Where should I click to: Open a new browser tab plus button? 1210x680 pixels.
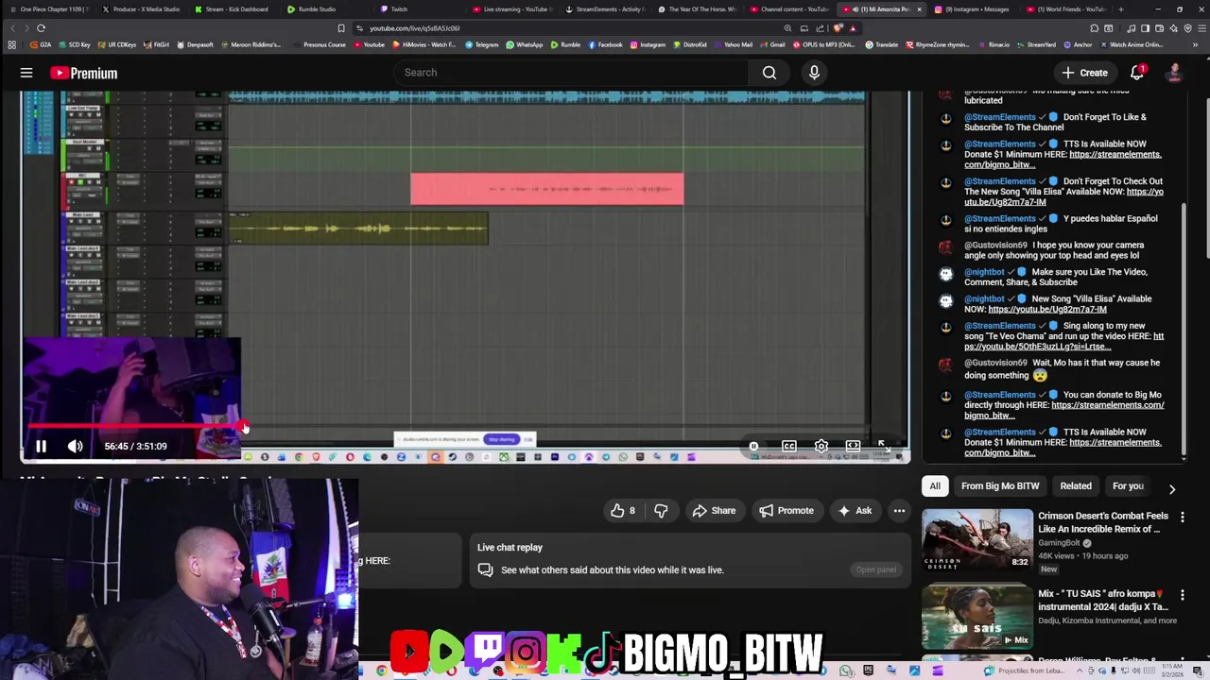coord(1121,9)
